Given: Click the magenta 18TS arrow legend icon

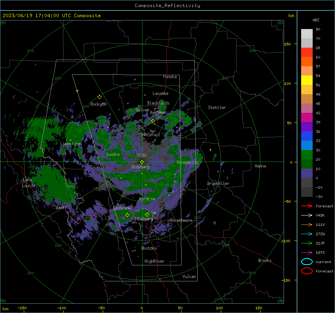Looking at the screenshot, I should tap(307, 253).
